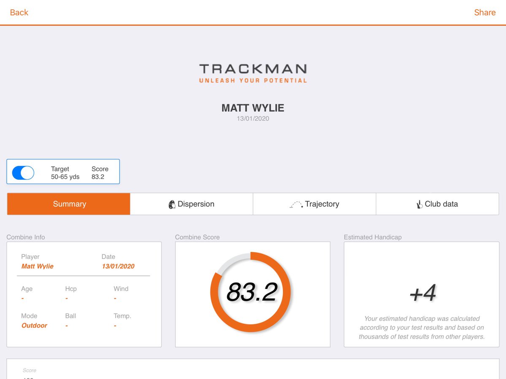Toggle the 50-65 yds target switch
Viewport: 506px width, 379px height.
point(23,173)
